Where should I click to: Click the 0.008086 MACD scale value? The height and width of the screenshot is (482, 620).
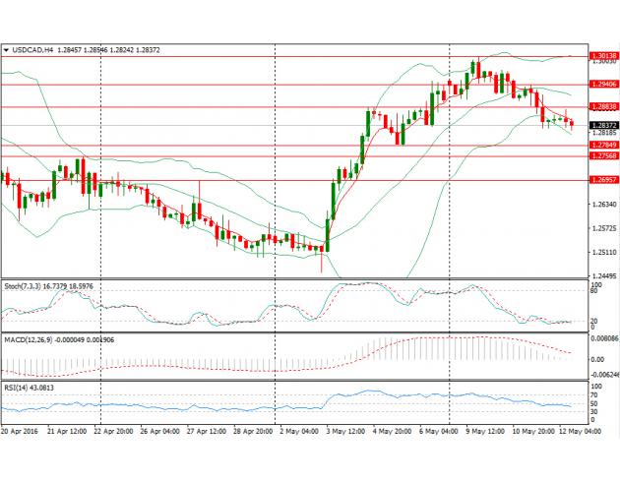tap(602, 336)
